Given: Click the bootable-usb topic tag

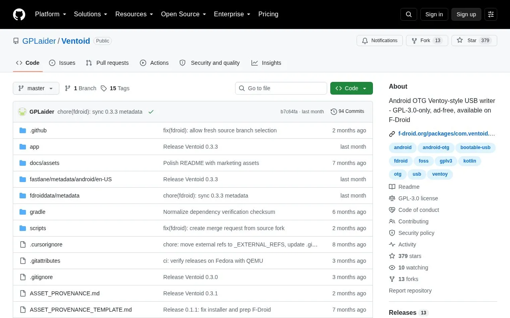Looking at the screenshot, I should pos(475,147).
